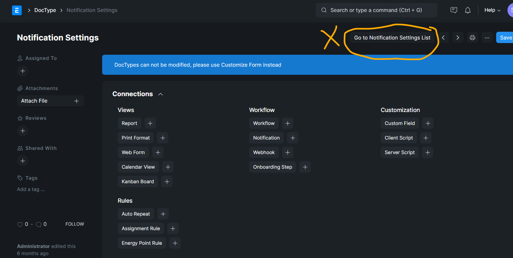
Task: Save the document with the Save button
Action: tap(506, 37)
